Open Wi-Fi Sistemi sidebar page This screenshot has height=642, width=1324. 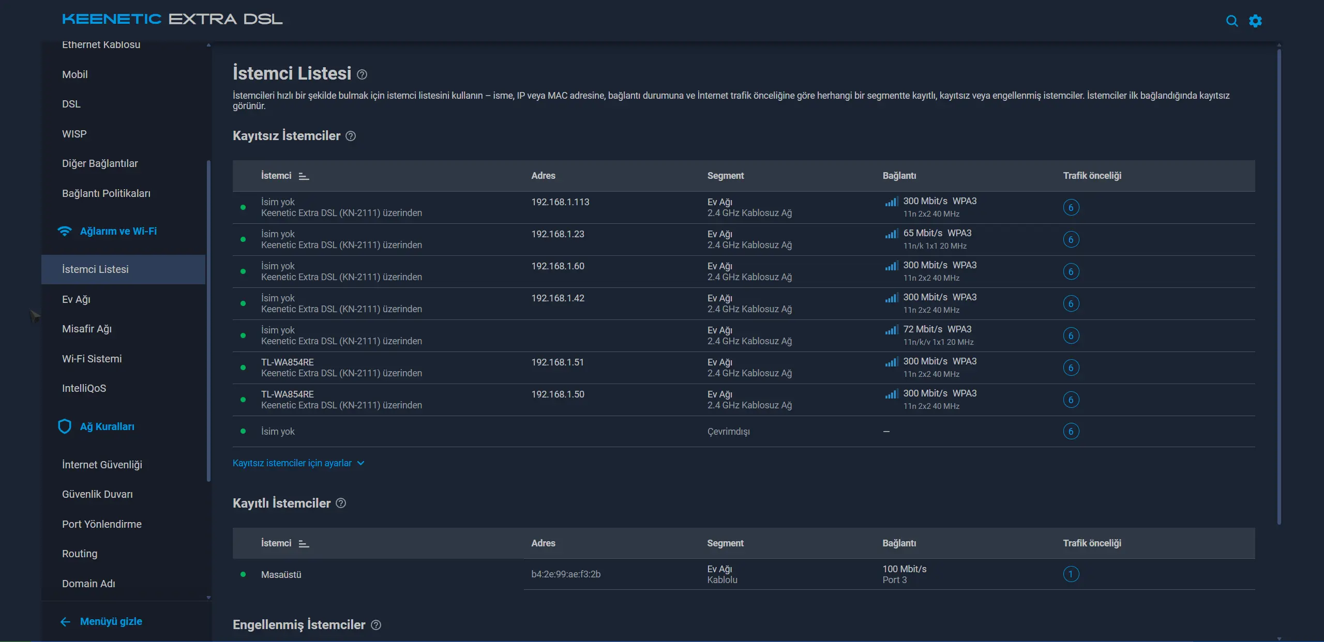[x=92, y=359]
